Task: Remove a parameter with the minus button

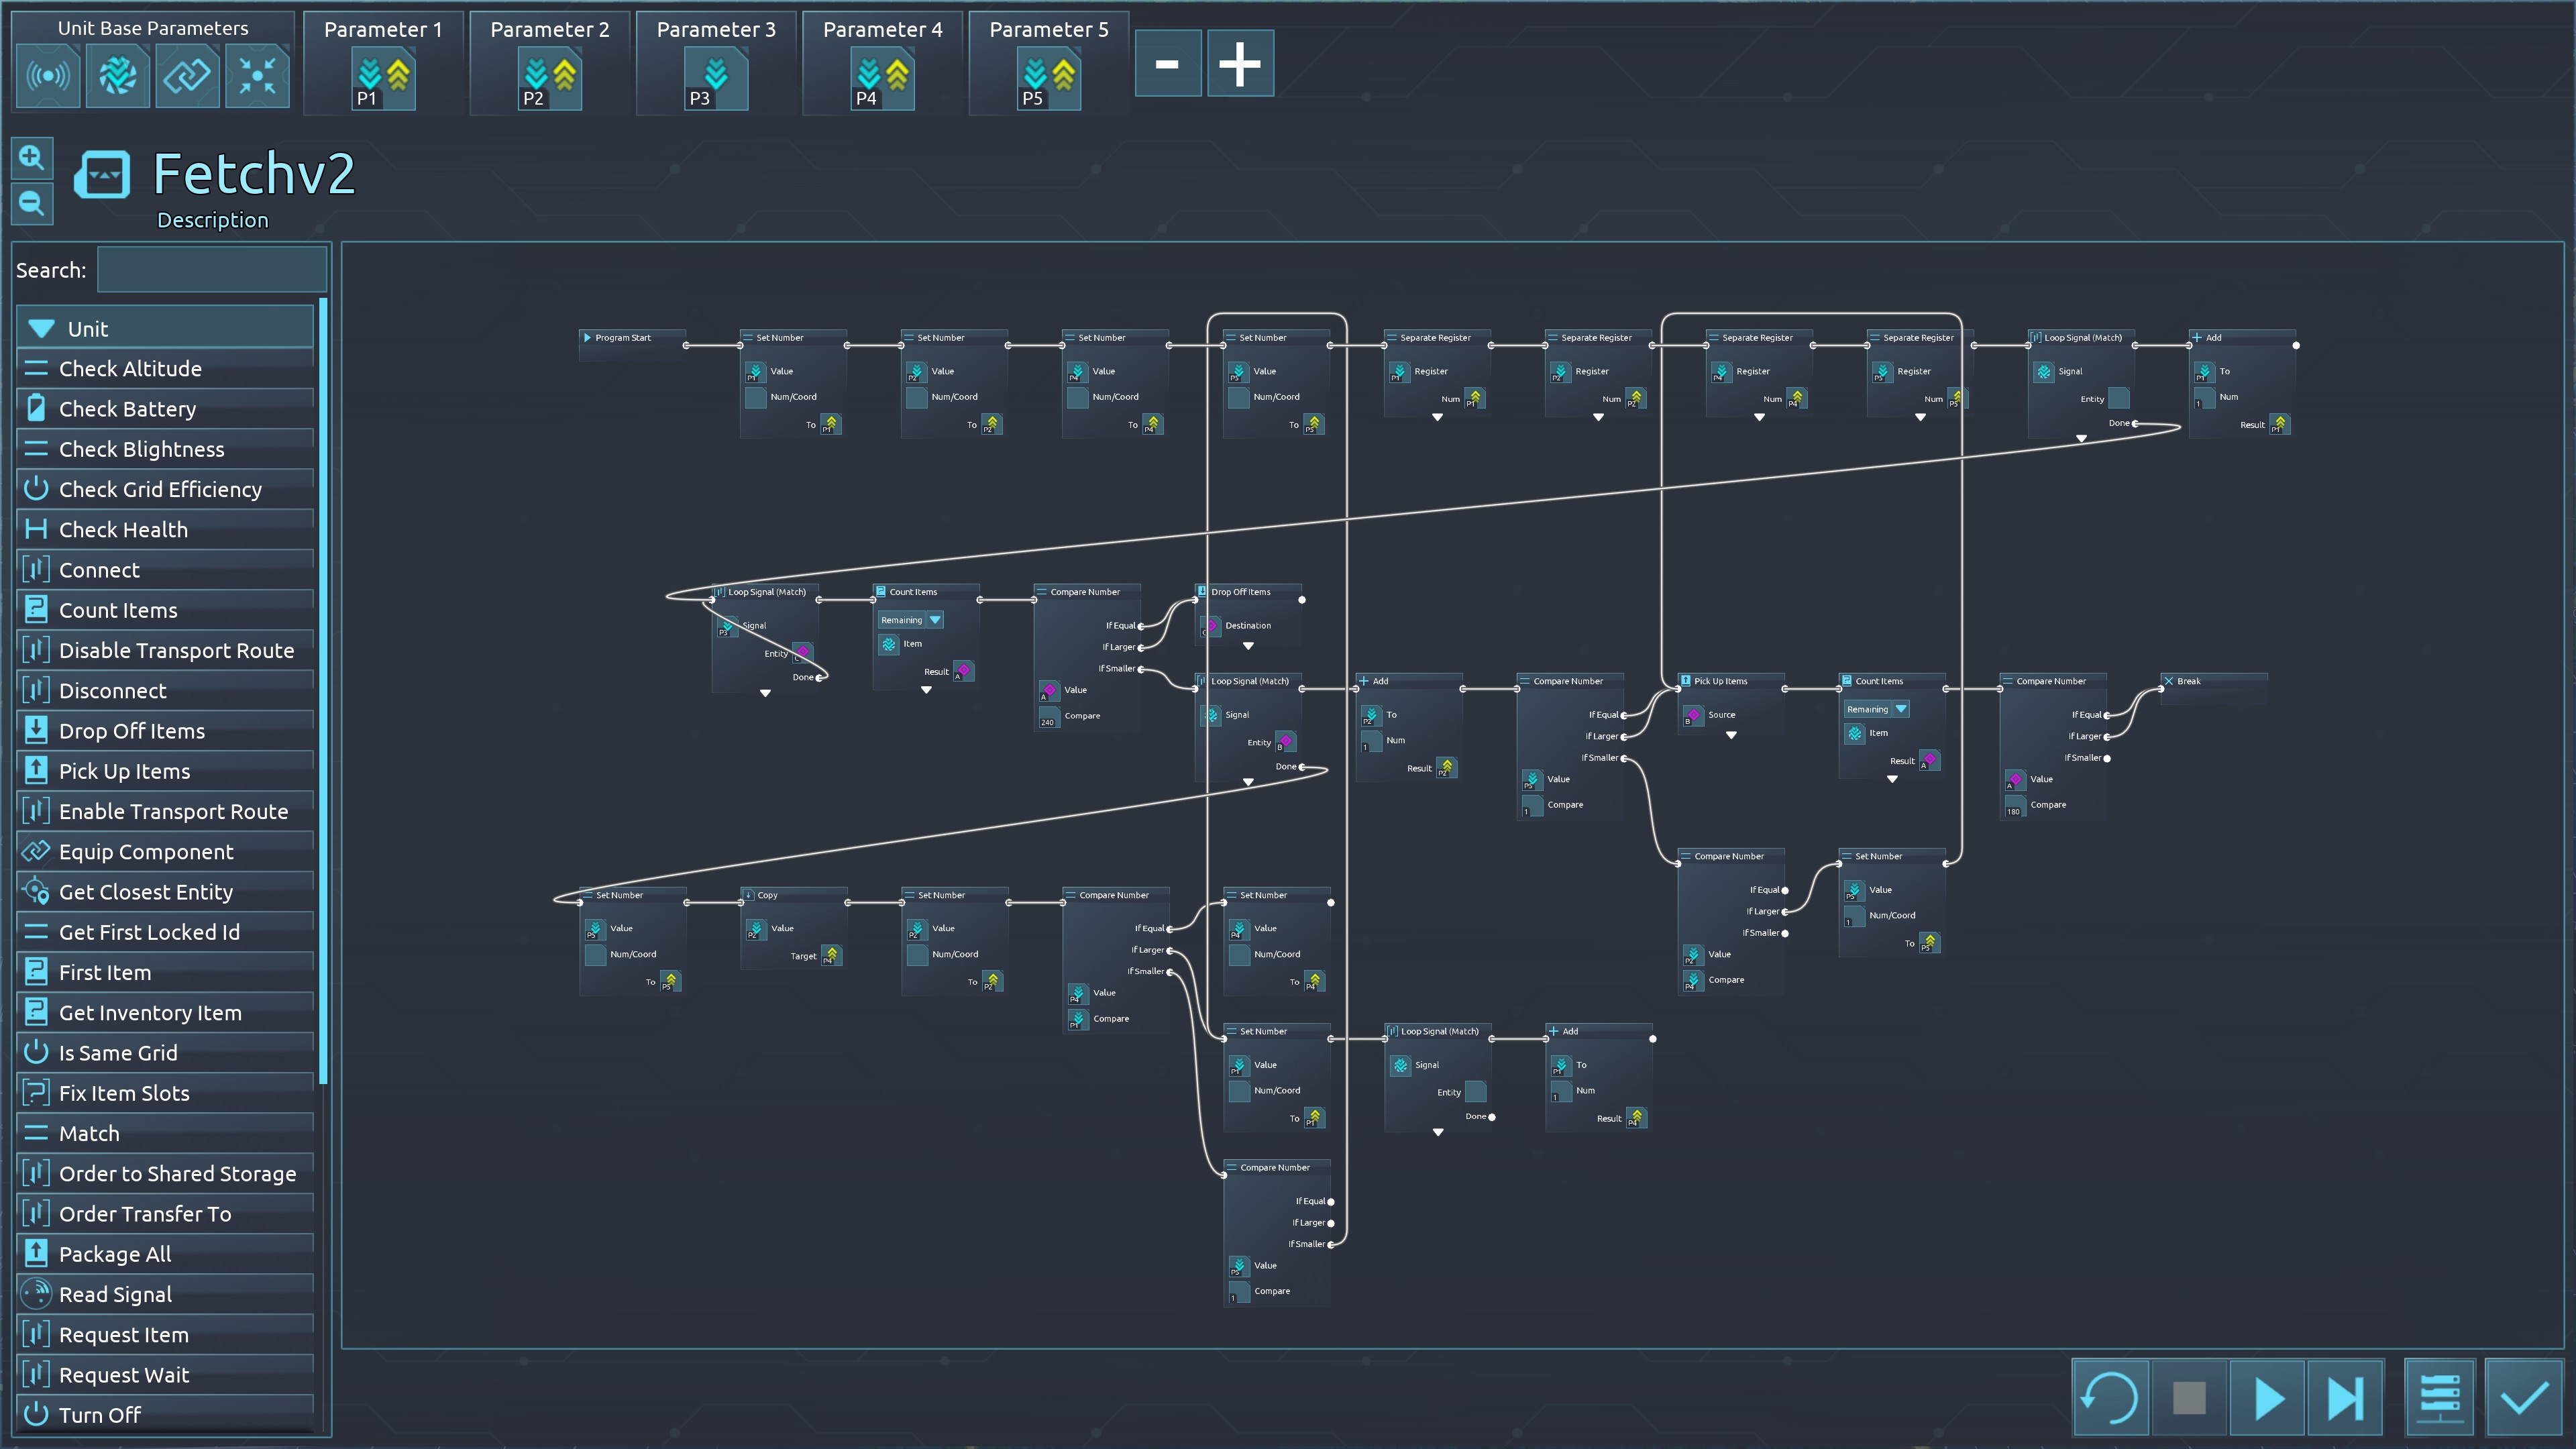Action: click(1167, 64)
